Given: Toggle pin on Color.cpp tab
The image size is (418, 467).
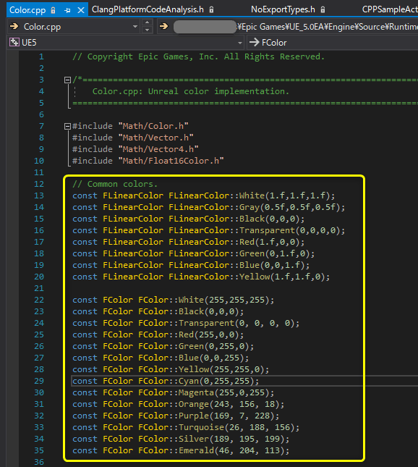Looking at the screenshot, I should pyautogui.click(x=67, y=10).
